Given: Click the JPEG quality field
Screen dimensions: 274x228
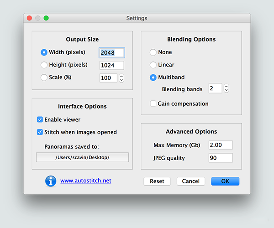Looking at the screenshot, I should [x=221, y=158].
